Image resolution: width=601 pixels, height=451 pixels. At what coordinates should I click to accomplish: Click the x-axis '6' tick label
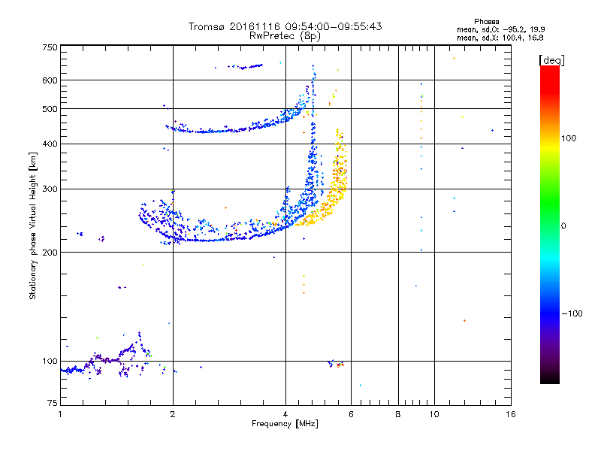351,414
